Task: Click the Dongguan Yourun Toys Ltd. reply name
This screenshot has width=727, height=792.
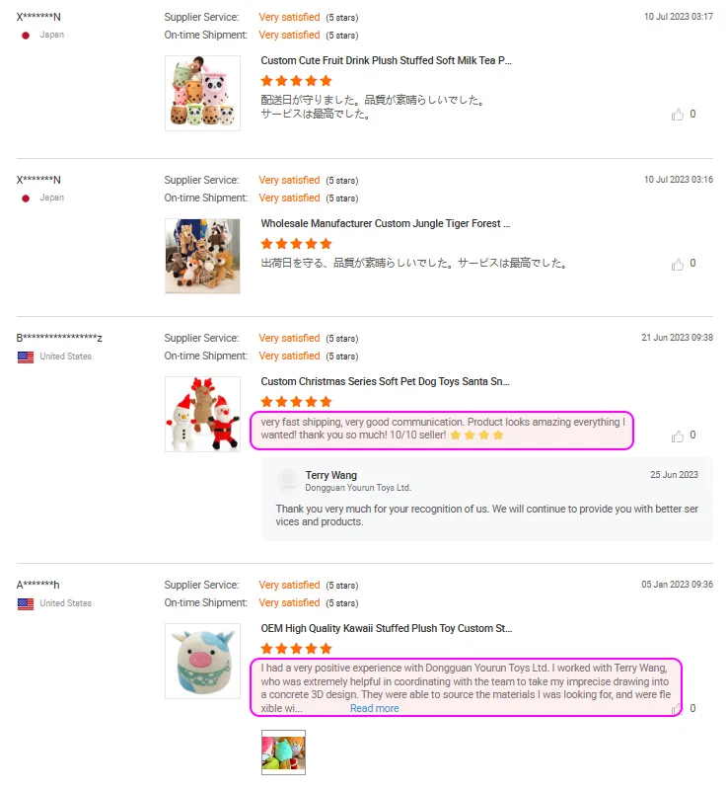Action: tap(358, 488)
